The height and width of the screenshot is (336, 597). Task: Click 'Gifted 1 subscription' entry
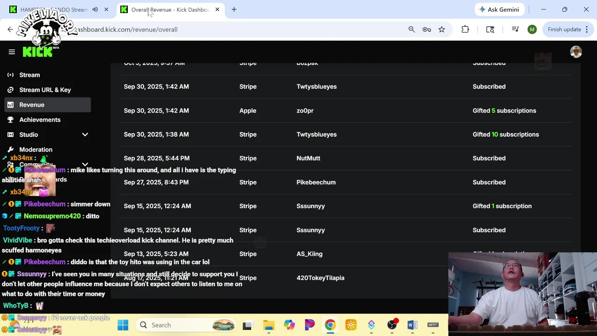tap(502, 206)
